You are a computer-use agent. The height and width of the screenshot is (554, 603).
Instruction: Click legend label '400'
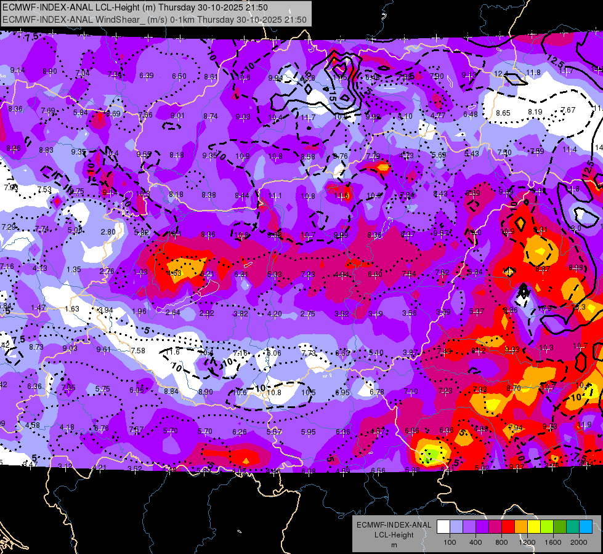pyautogui.click(x=476, y=542)
